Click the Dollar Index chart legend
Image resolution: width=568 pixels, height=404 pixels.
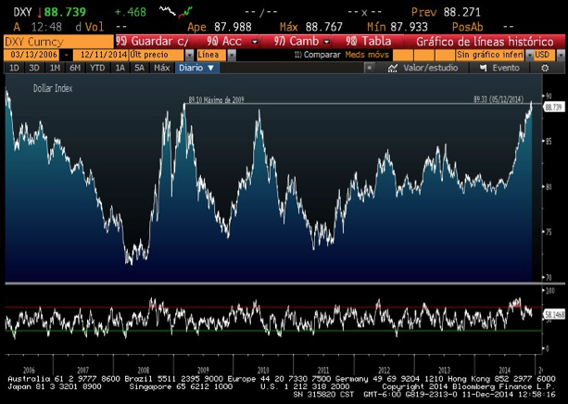coord(53,88)
